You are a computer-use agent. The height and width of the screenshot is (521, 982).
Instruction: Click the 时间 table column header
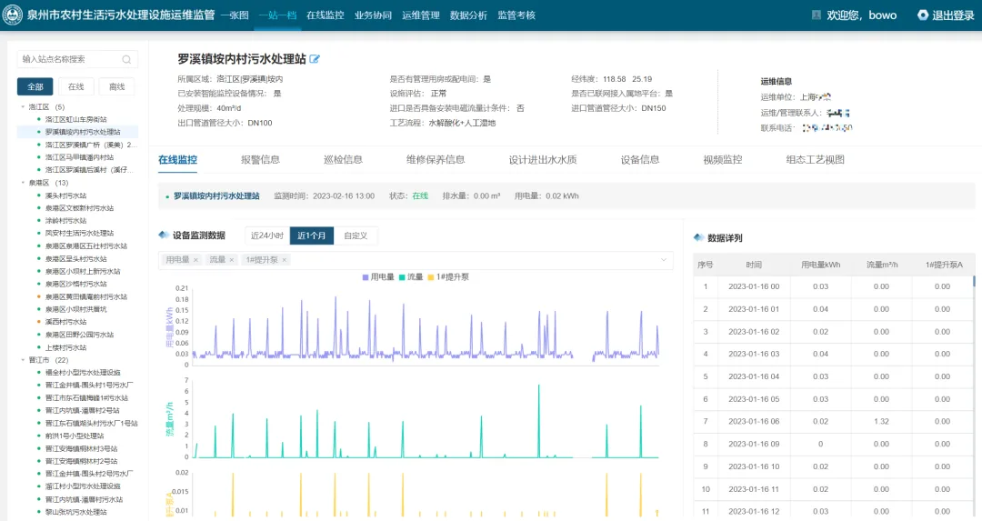(x=754, y=265)
